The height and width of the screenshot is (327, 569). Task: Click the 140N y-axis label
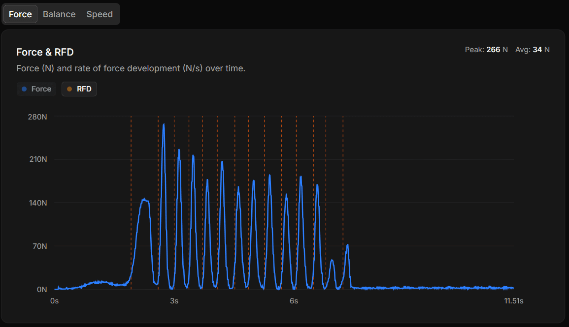(x=38, y=203)
